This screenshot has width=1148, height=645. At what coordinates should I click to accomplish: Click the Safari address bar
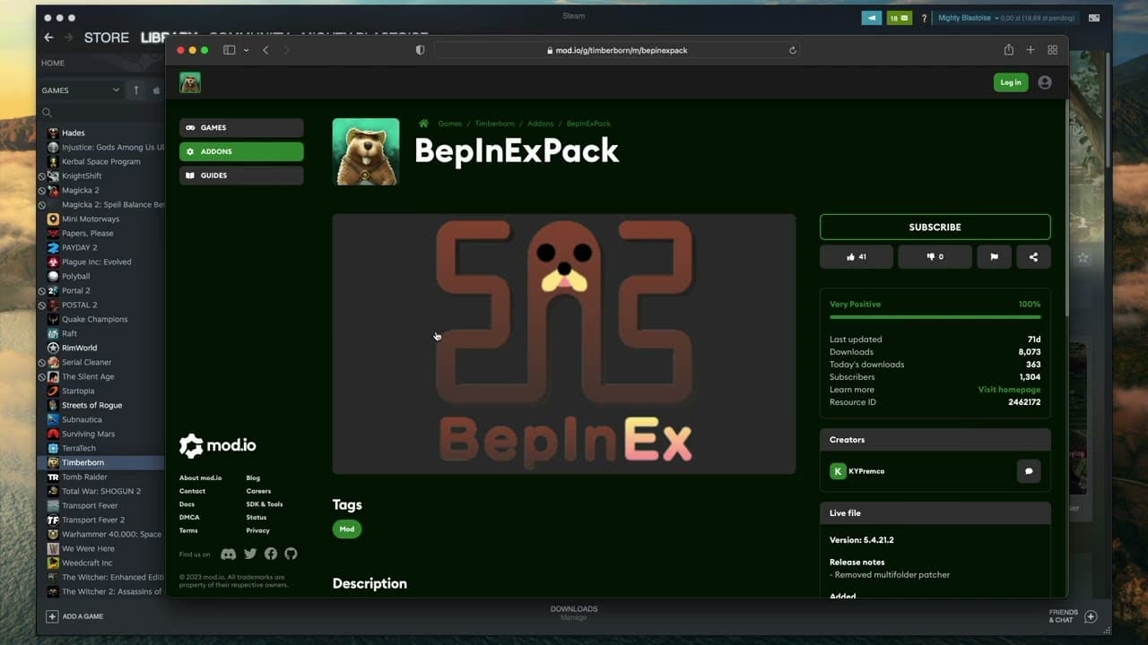pos(617,50)
